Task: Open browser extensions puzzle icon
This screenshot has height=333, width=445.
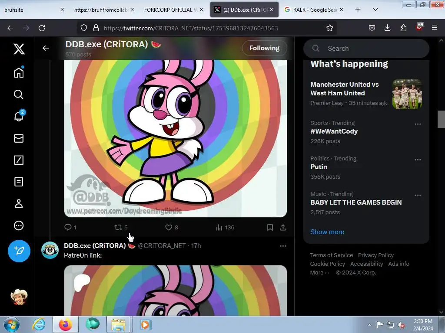Action: pos(403,28)
